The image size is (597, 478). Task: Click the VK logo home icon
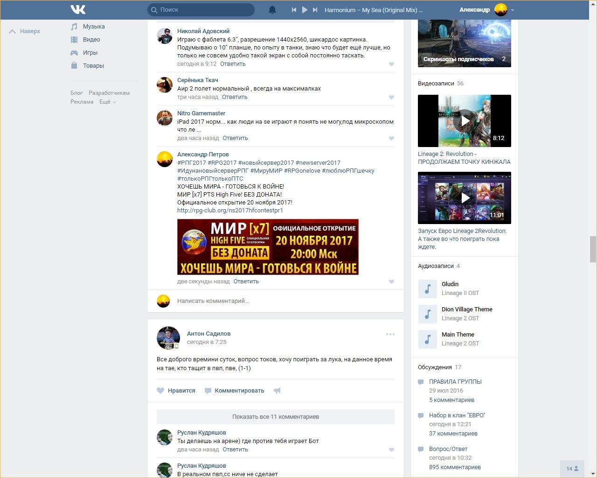(x=78, y=9)
